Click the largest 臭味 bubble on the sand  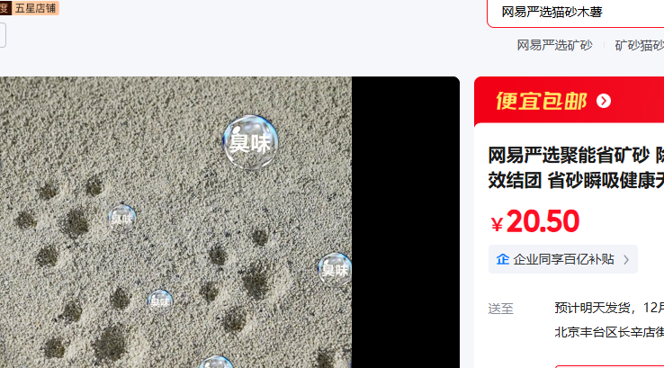coord(250,142)
